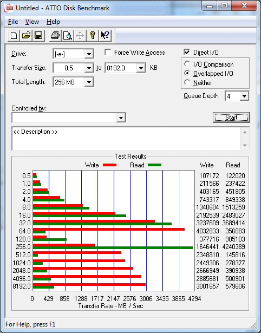The width and height of the screenshot is (261, 333).
Task: Open About with the question mark icon
Action: (x=92, y=35)
